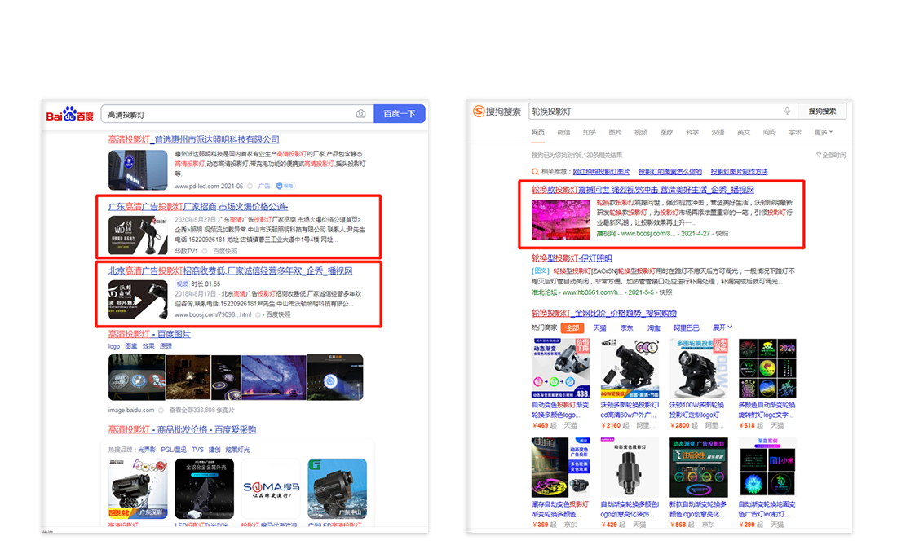Click the camera image-search icon in Baidu

tap(360, 114)
